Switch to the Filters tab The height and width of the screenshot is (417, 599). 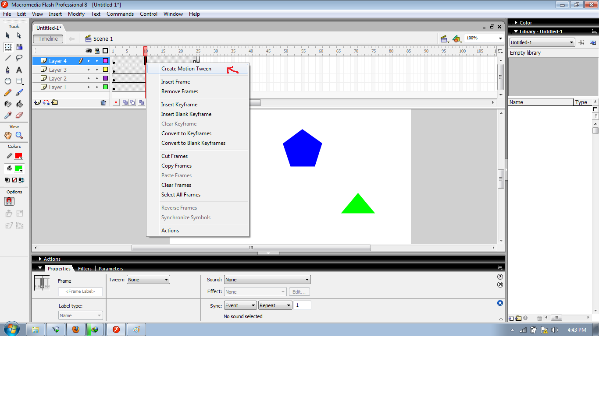(x=84, y=268)
